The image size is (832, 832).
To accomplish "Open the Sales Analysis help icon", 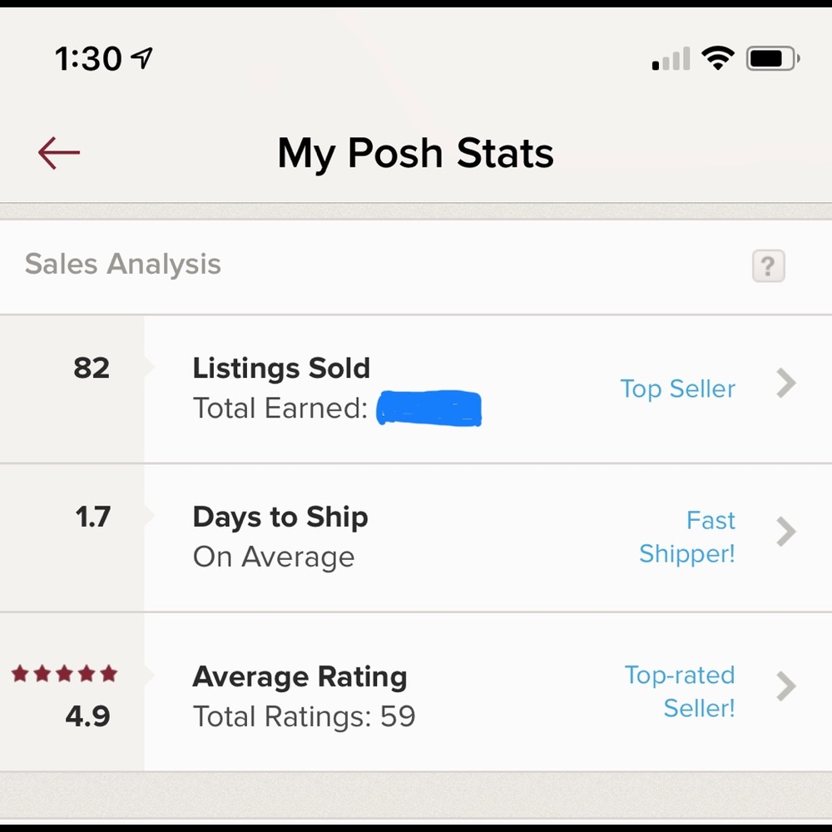I will (x=768, y=266).
